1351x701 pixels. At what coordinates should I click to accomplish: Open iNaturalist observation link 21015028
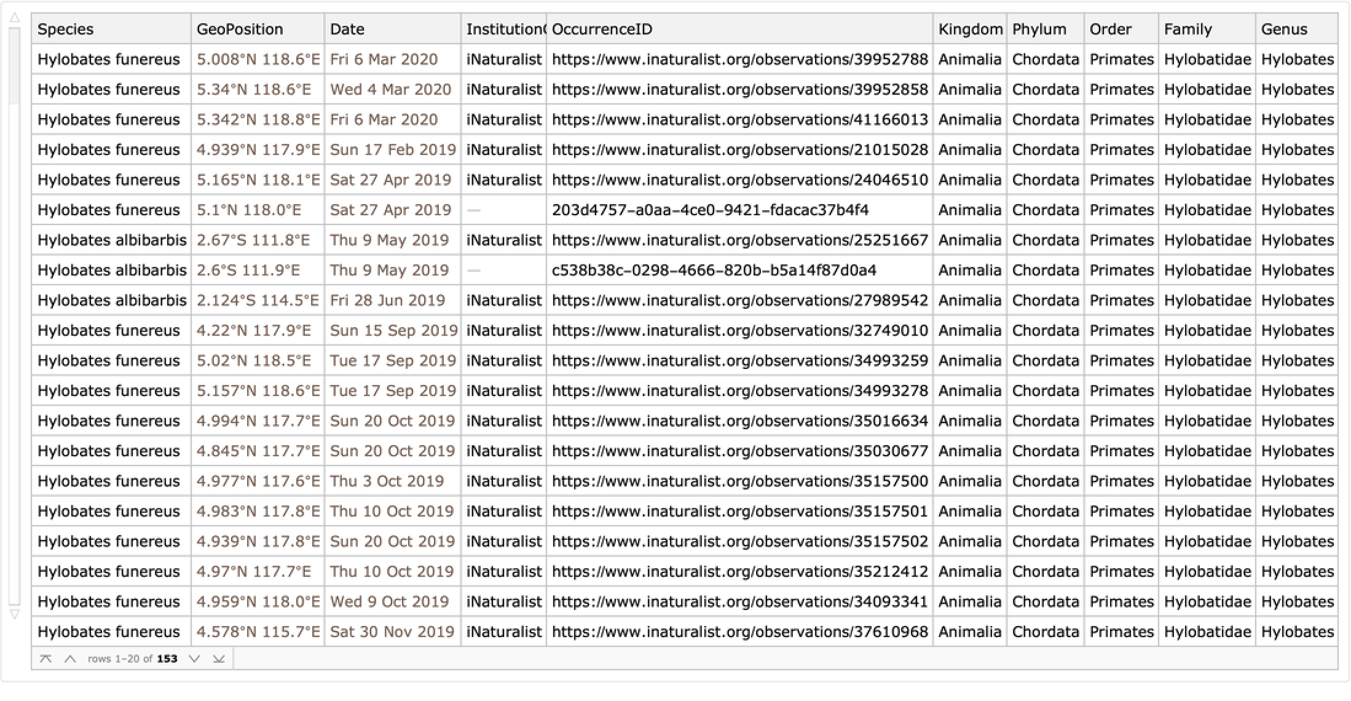tap(740, 150)
